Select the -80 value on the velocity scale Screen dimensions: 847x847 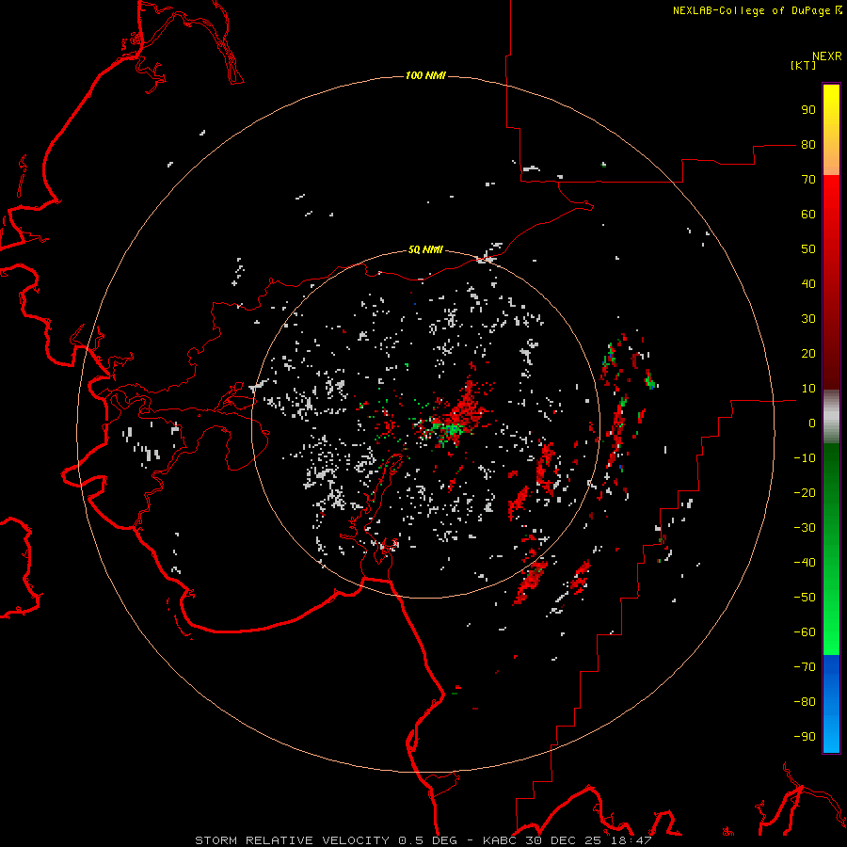[805, 702]
